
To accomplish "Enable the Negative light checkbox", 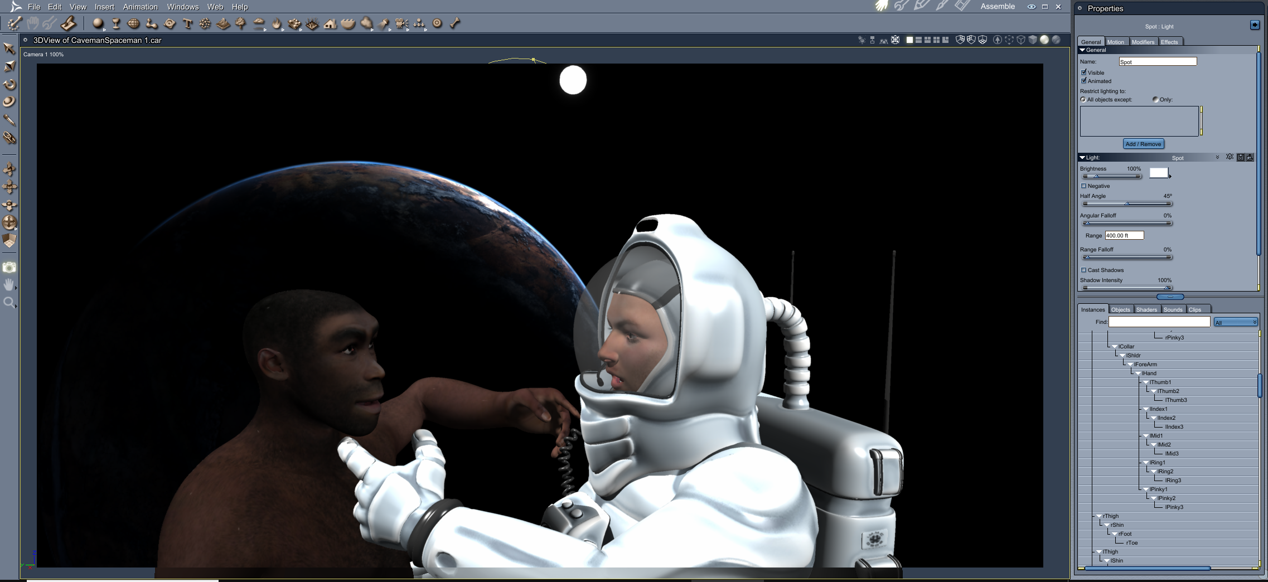I will pyautogui.click(x=1084, y=186).
